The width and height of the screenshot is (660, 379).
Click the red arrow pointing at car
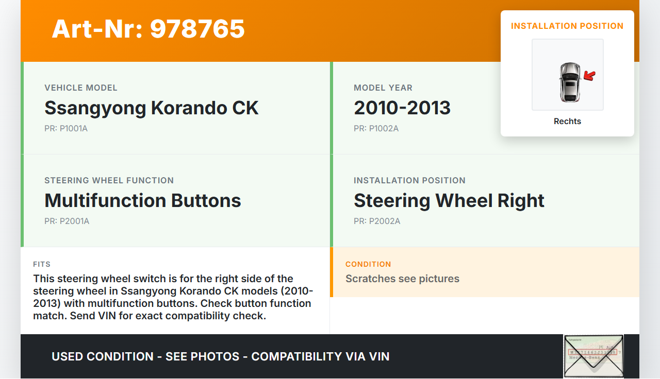pos(589,76)
